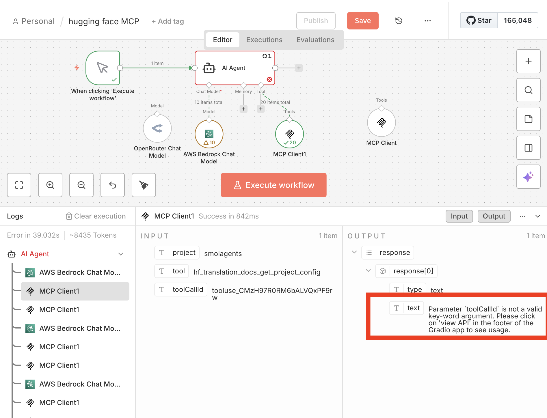The width and height of the screenshot is (547, 418).
Task: Collapse the response output node
Action: (354, 252)
